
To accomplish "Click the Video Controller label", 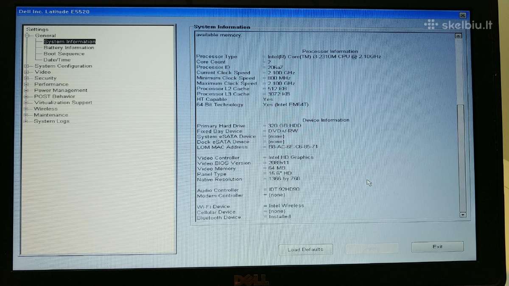I will tap(218, 158).
